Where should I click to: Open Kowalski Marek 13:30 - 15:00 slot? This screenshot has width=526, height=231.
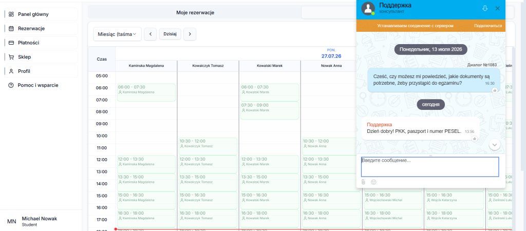[x=270, y=182]
